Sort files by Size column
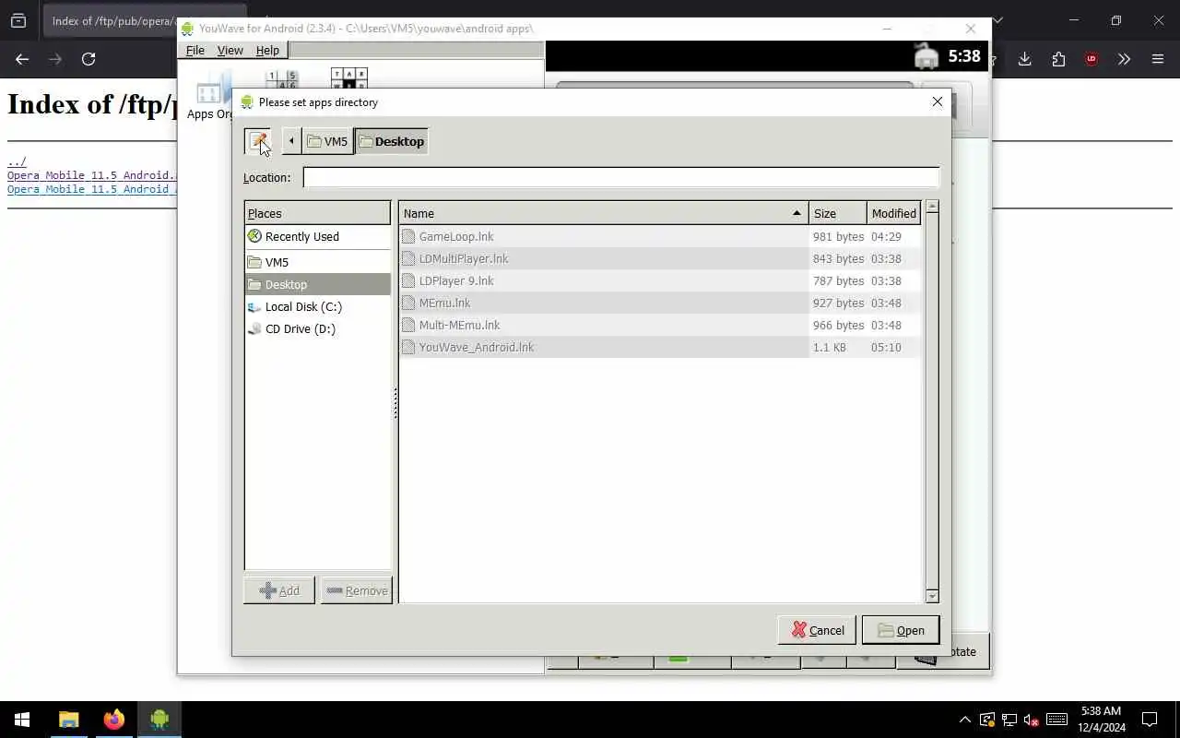 click(x=837, y=213)
